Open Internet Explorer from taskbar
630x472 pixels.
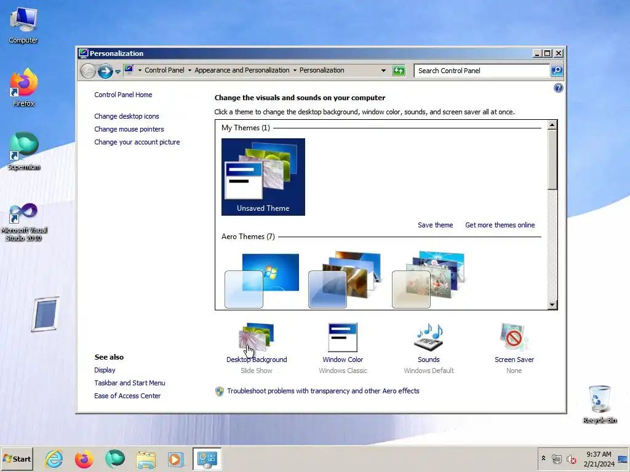click(x=54, y=458)
